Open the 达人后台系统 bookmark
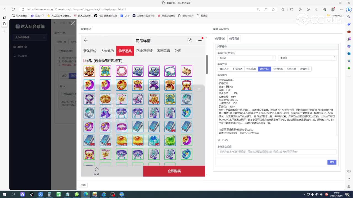The image size is (353, 198). click(x=82, y=16)
